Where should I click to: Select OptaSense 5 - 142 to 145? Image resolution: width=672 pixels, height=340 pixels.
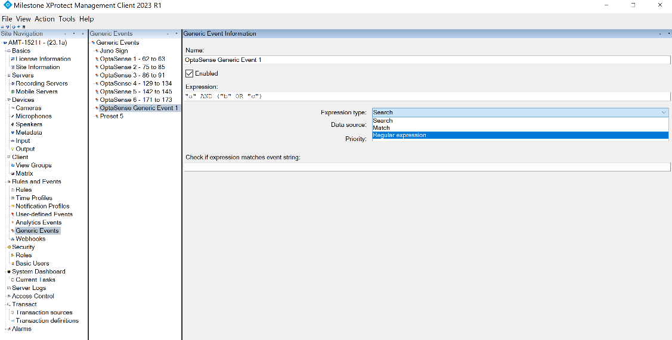[x=136, y=92]
